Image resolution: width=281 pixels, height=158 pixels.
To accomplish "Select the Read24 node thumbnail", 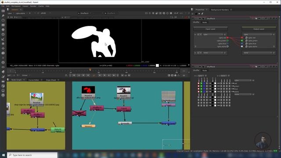I will [88, 90].
